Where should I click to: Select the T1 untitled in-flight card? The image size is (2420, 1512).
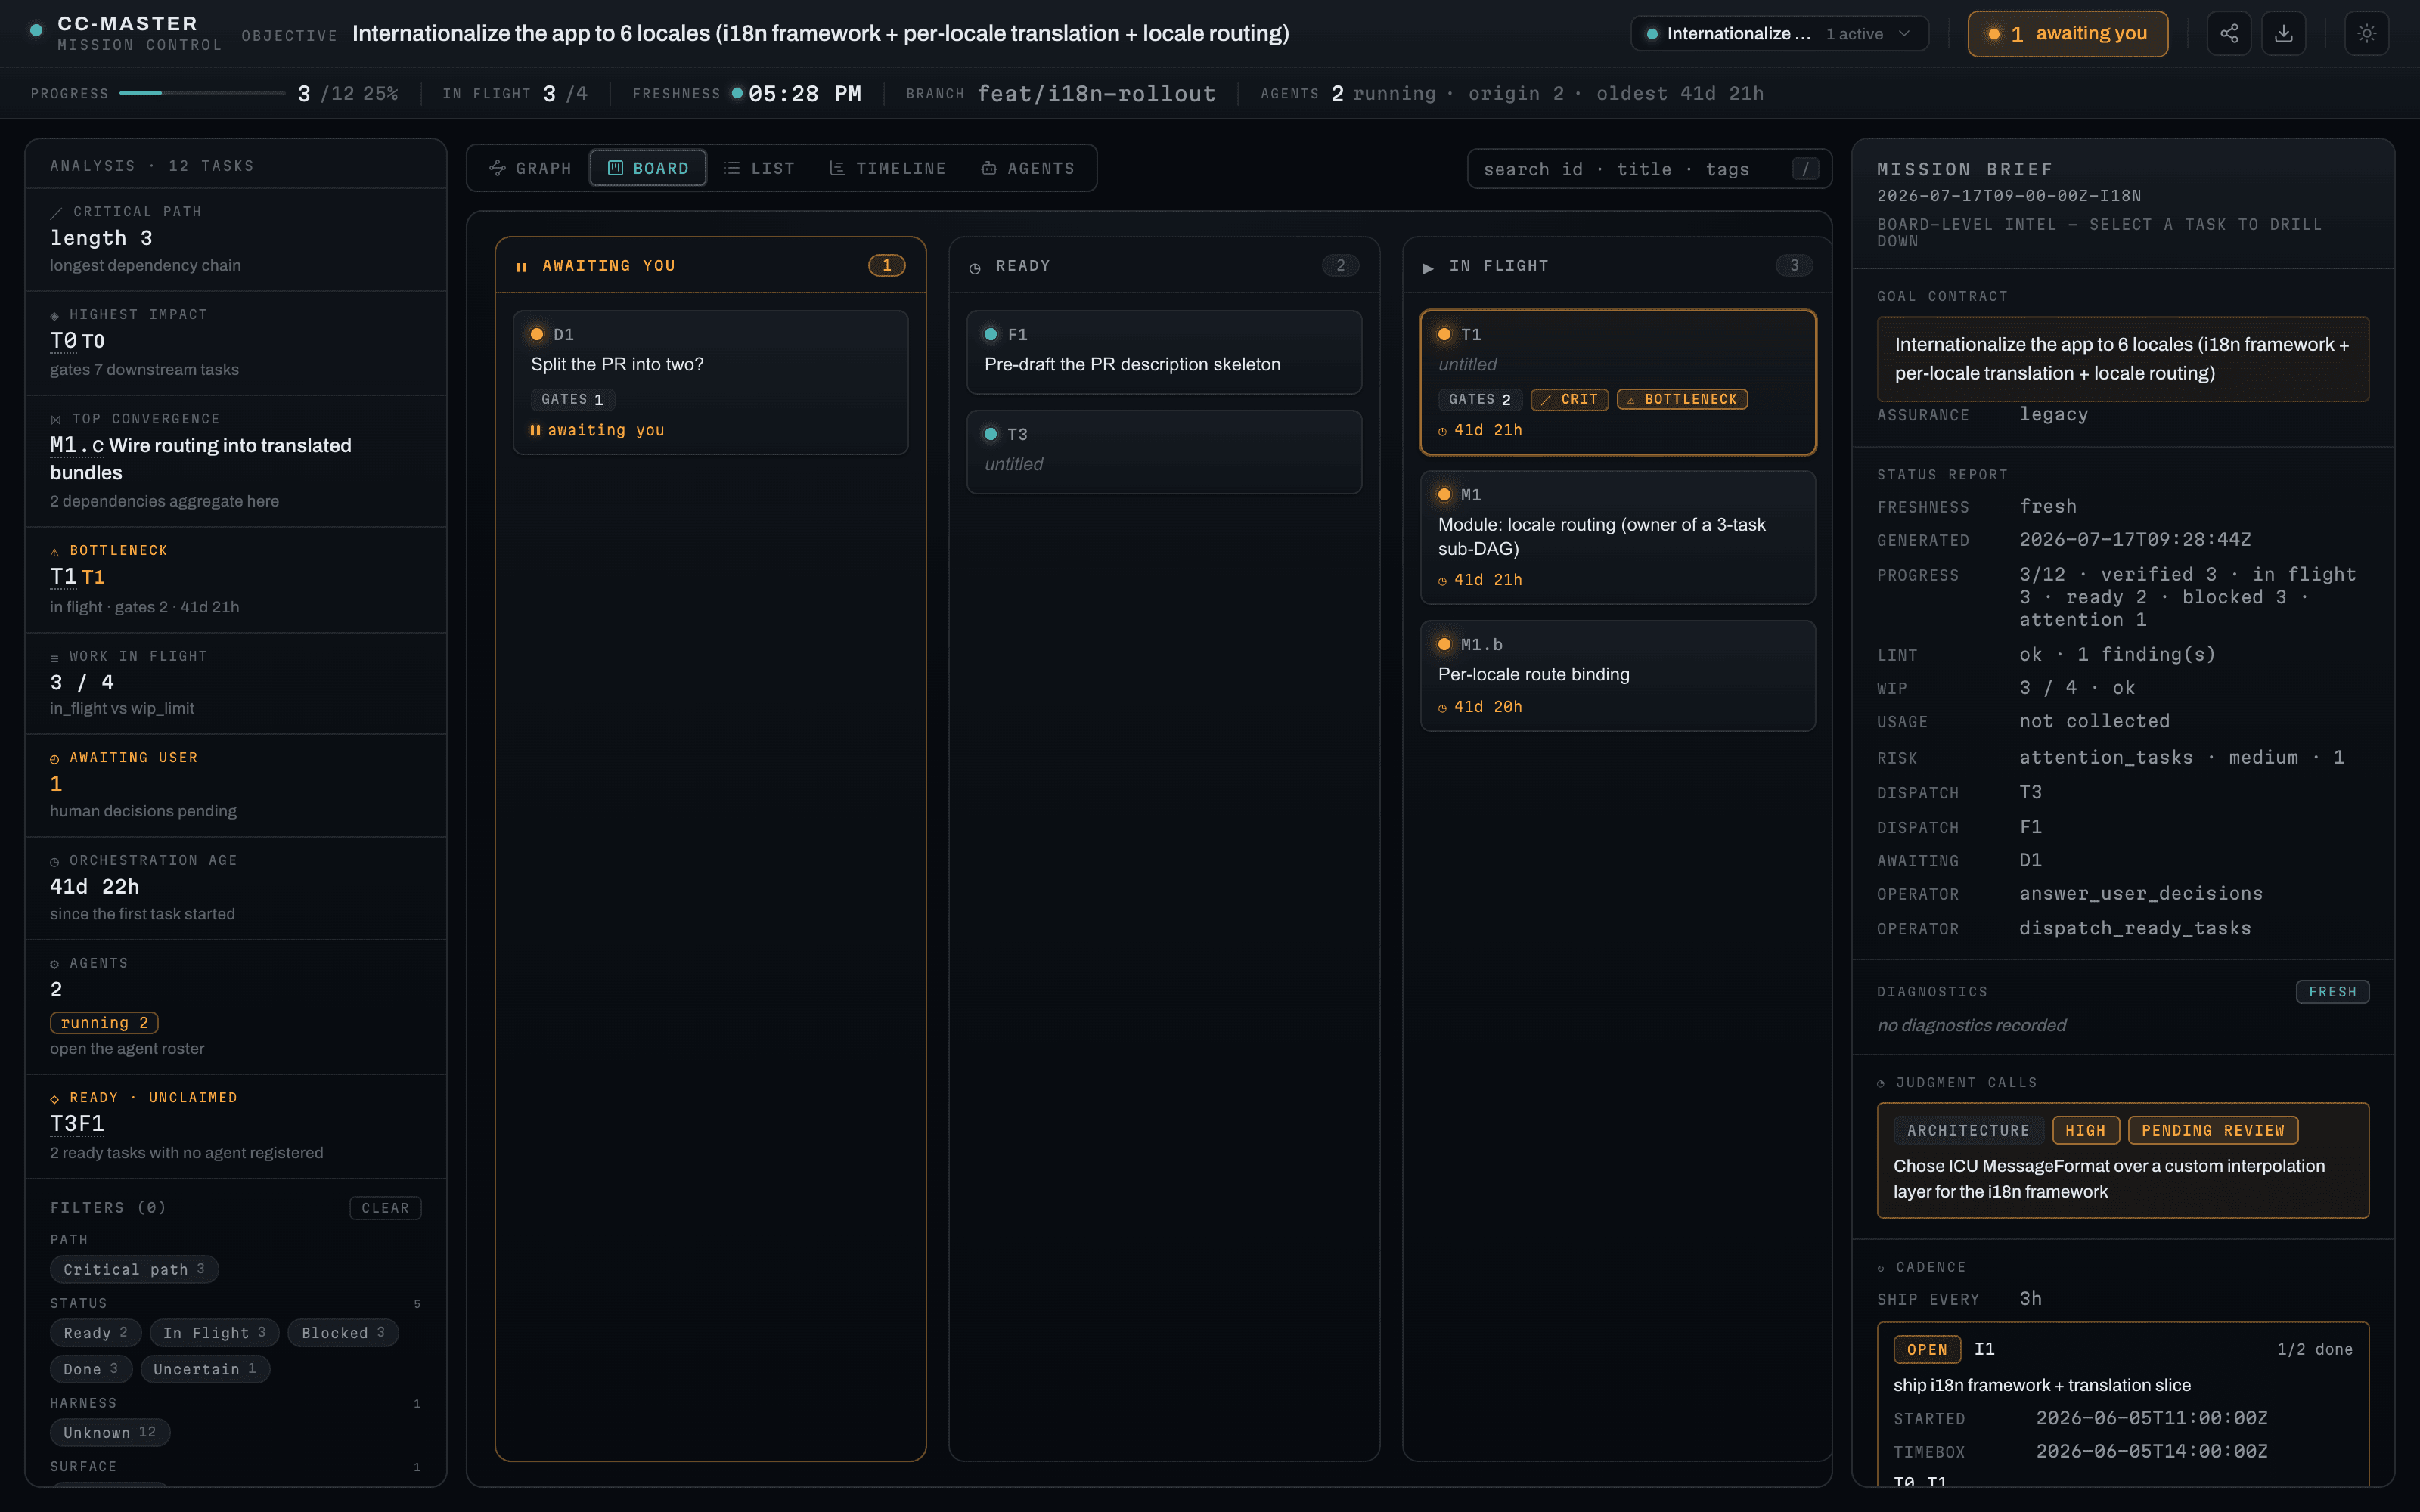1618,382
